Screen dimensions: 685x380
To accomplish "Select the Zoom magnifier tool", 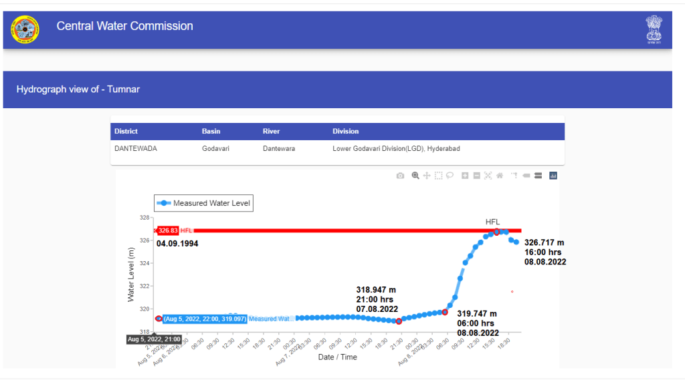I will click(x=415, y=176).
